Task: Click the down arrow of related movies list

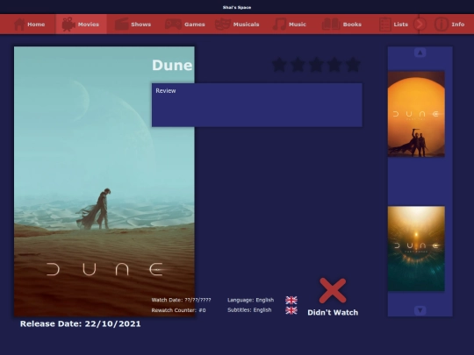Action: [x=420, y=310]
